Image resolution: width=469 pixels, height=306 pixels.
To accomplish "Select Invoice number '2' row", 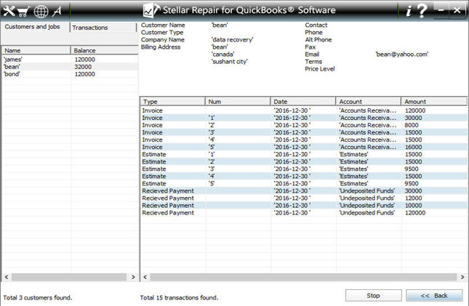I will point(303,125).
